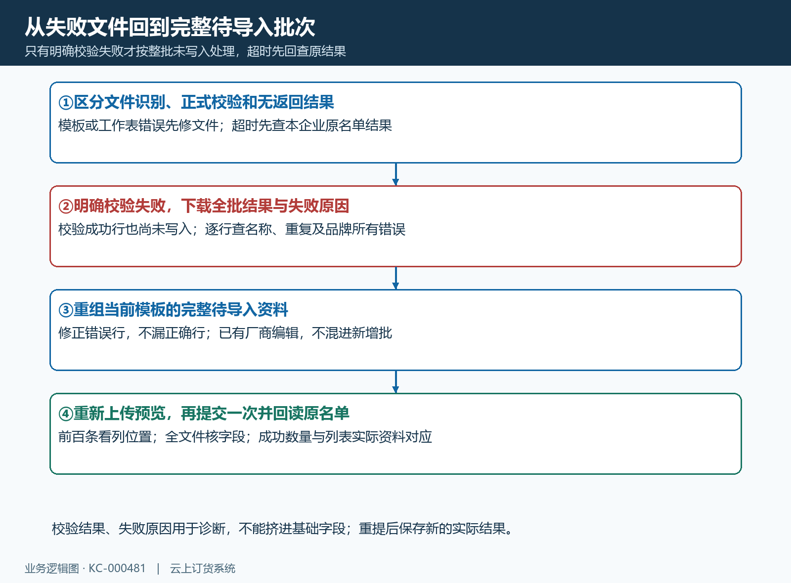
Task: Select heading ②明确校验失败，下载全批结果与失败原因
Action: pos(204,206)
